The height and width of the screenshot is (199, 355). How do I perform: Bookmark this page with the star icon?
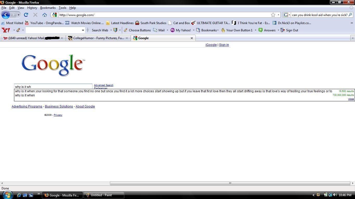[x=273, y=15]
